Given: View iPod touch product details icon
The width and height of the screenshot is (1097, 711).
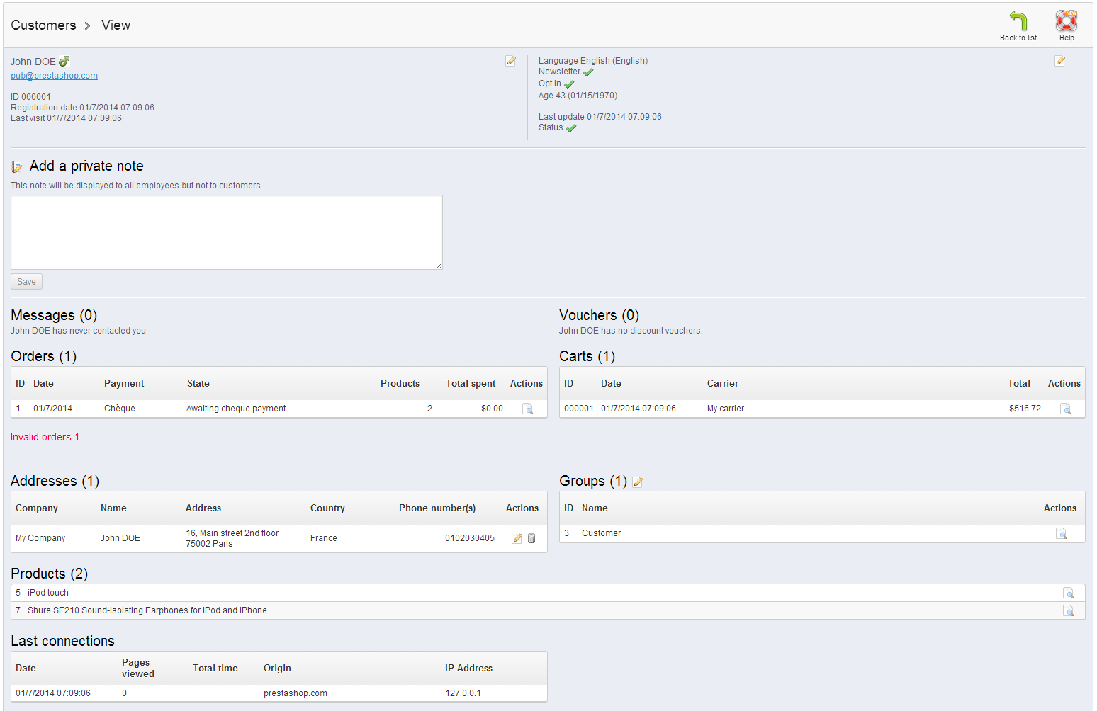Looking at the screenshot, I should 1068,593.
